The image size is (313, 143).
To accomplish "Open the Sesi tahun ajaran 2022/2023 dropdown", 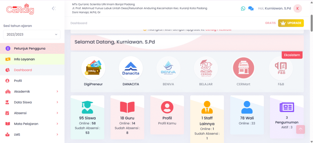I will (x=32, y=34).
